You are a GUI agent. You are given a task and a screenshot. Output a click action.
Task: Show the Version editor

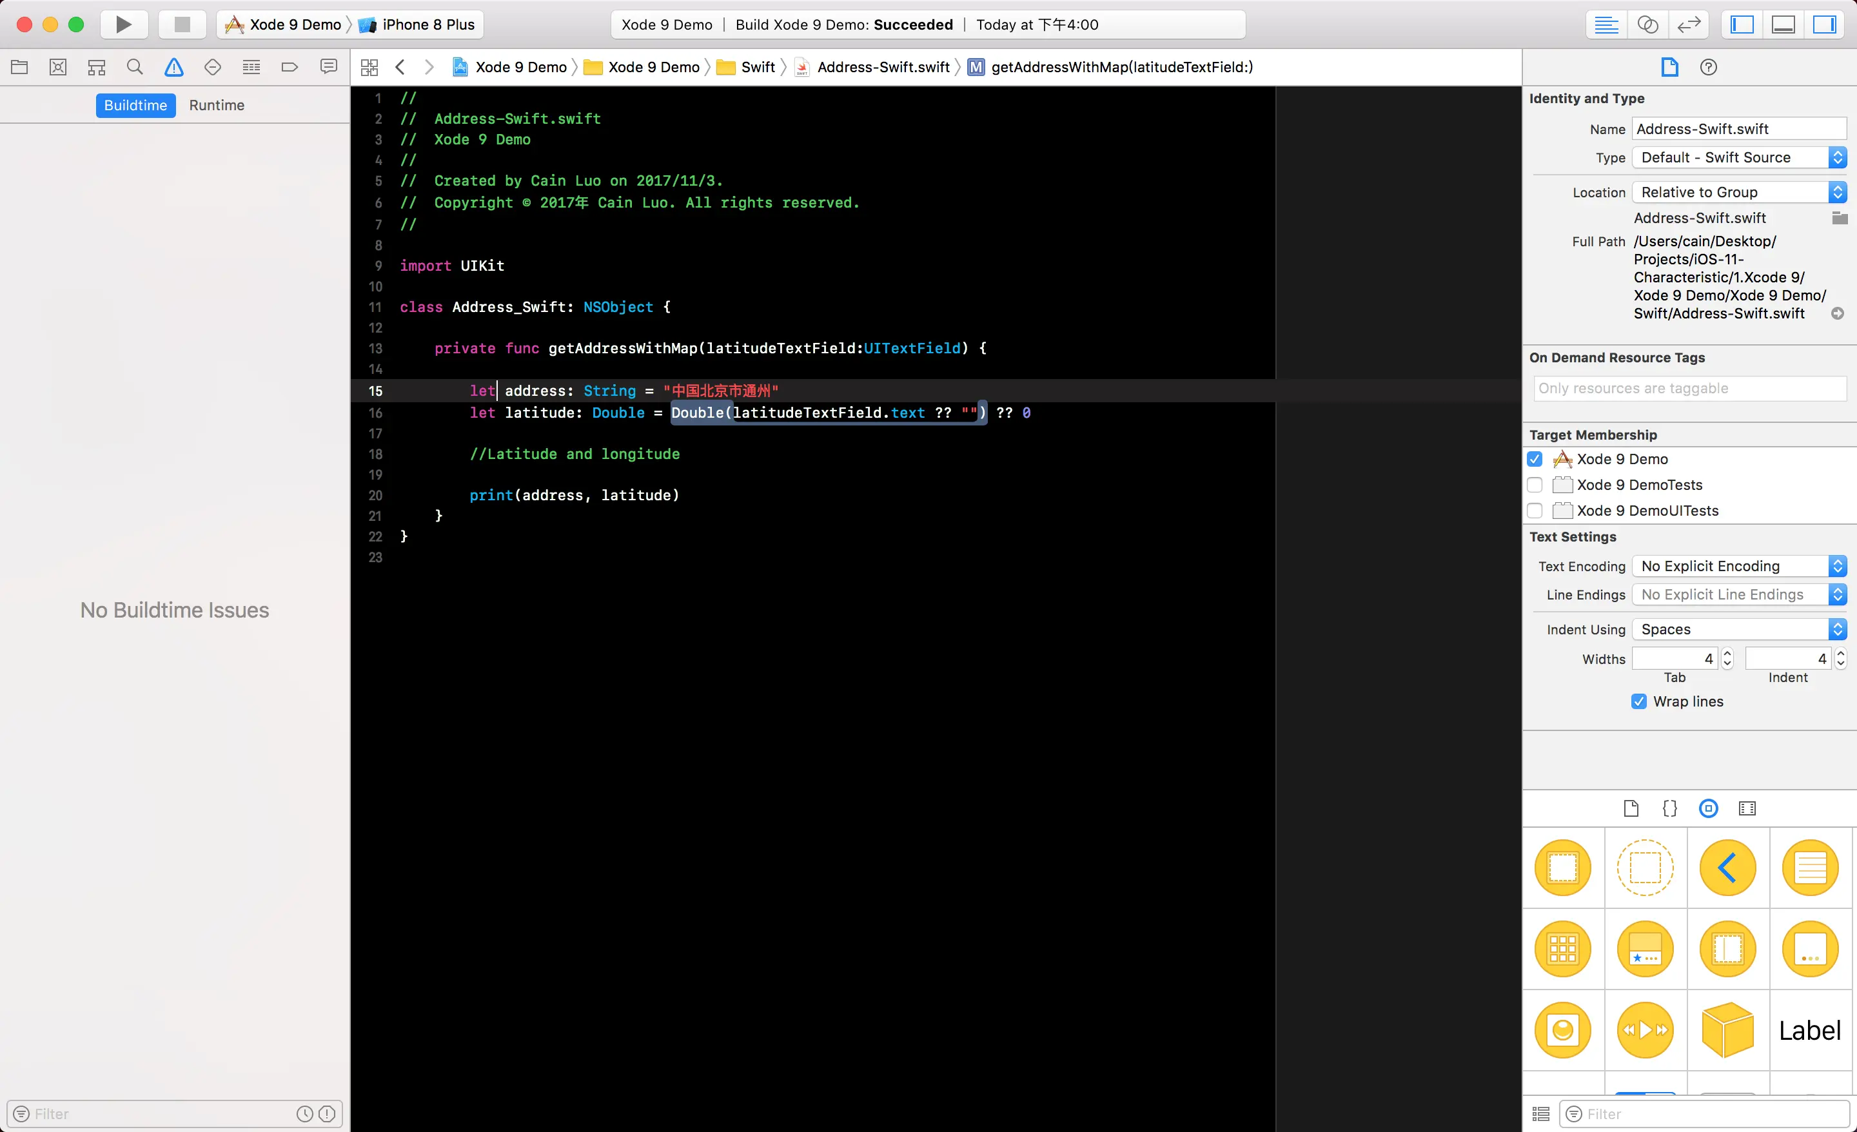1689,24
